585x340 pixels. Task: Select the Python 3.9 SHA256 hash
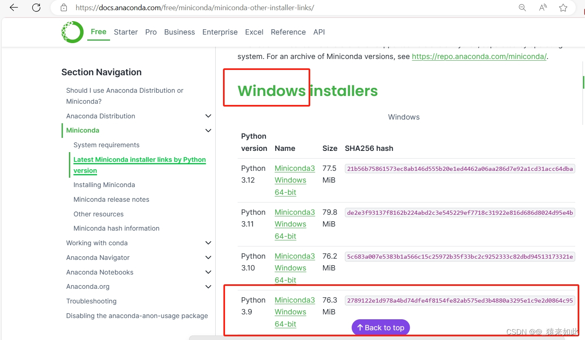460,301
